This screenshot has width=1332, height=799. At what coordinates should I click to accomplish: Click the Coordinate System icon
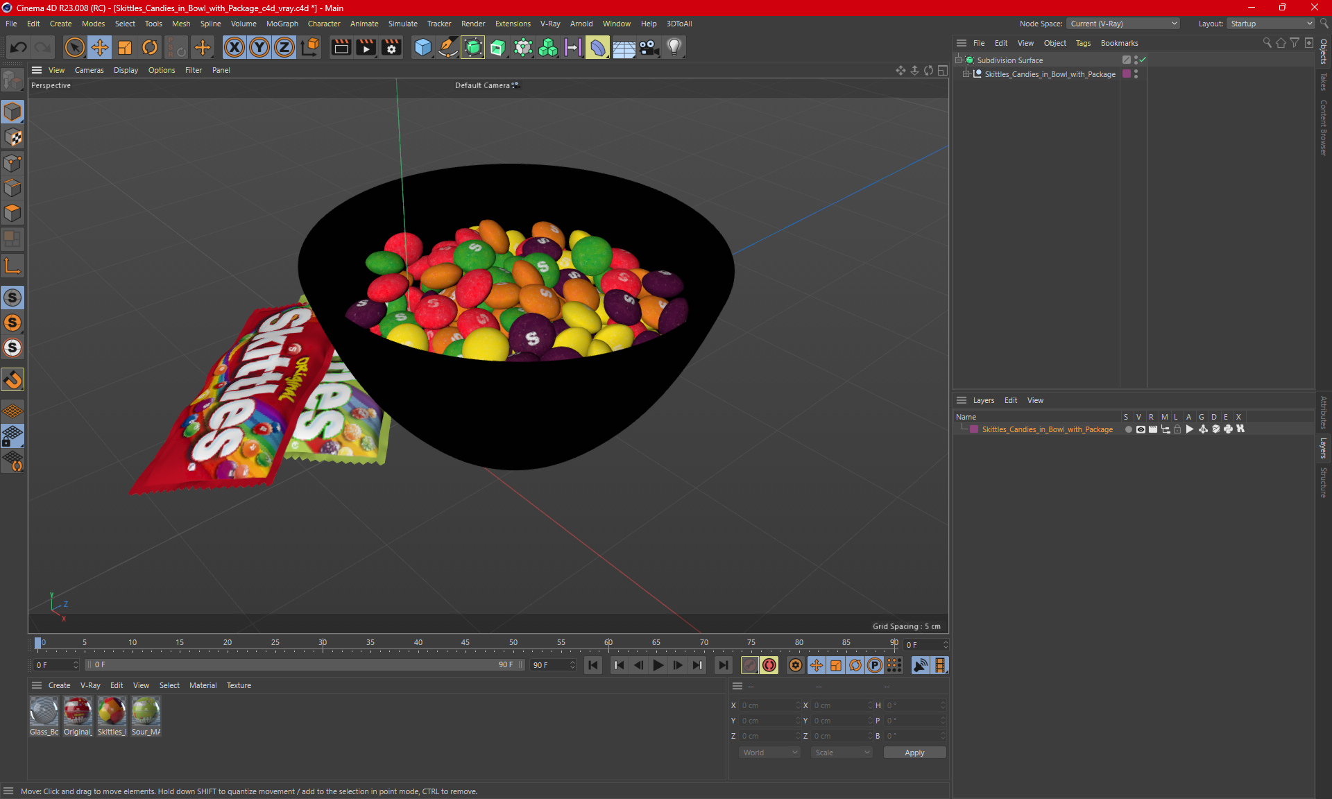click(310, 47)
